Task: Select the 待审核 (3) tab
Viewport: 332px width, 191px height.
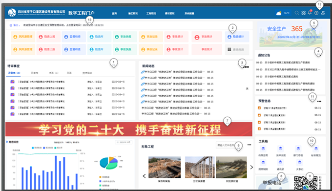Action: coord(14,73)
